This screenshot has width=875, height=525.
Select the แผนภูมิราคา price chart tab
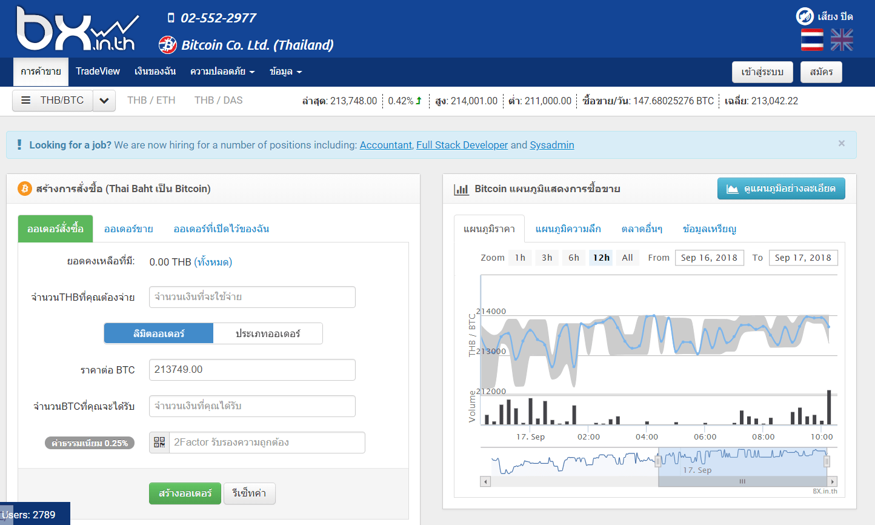[x=489, y=229]
